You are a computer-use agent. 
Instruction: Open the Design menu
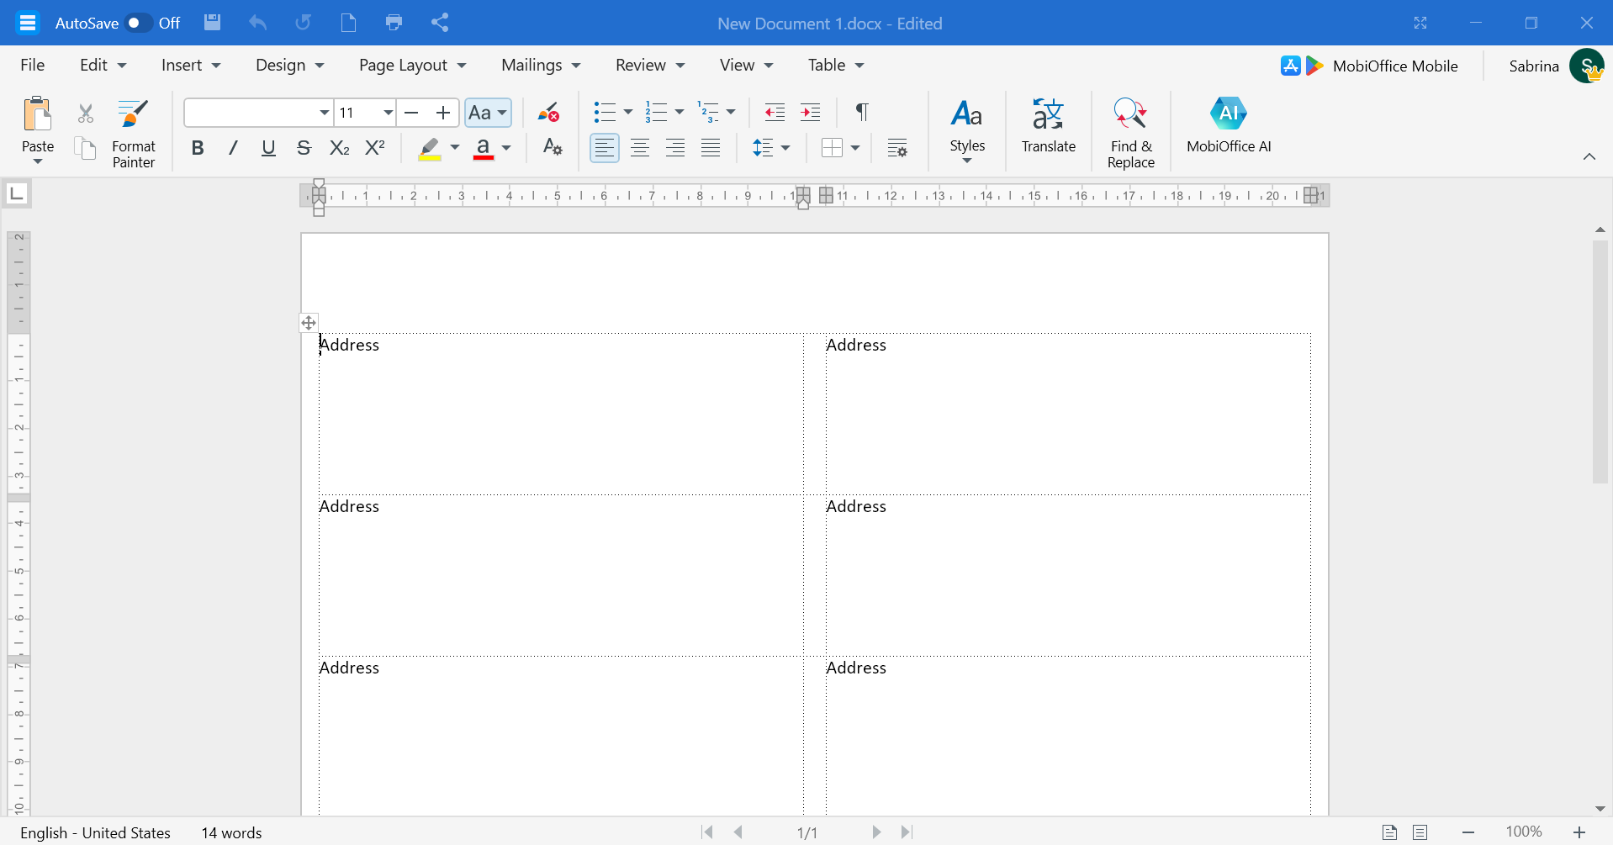pos(290,66)
